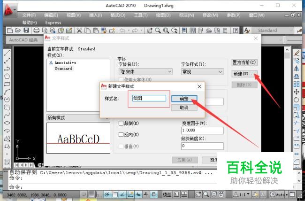Select the Move modify tool
305x201 pixels.
coord(297,92)
